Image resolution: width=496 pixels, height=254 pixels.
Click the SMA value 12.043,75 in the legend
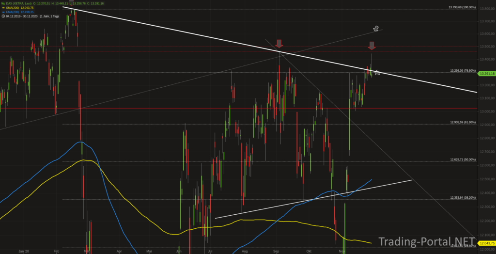click(27, 8)
